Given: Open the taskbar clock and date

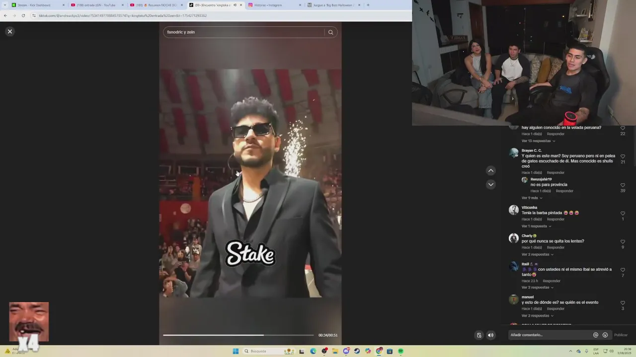Looking at the screenshot, I should tap(624, 351).
